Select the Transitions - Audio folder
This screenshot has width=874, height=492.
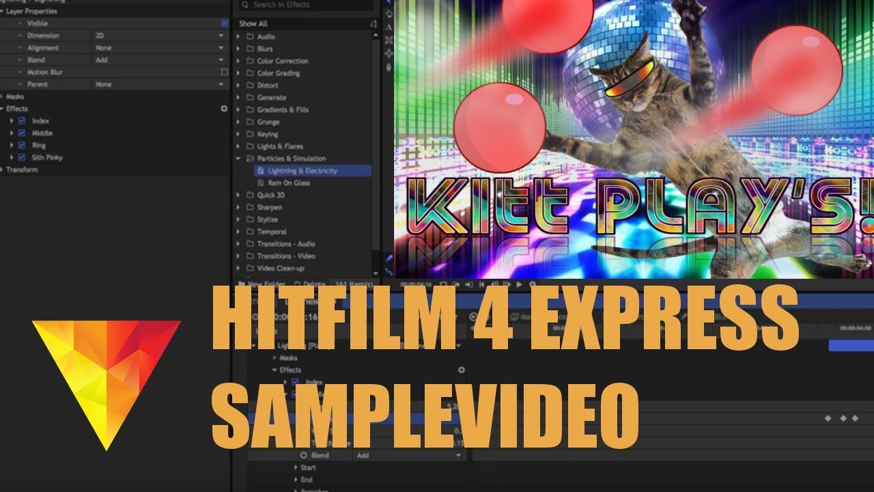pyautogui.click(x=285, y=244)
